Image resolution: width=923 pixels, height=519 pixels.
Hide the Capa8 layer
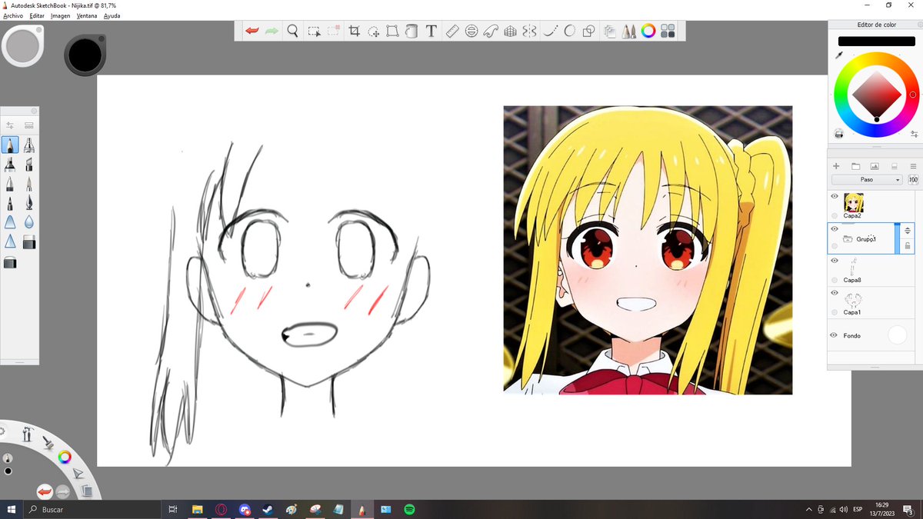click(x=835, y=261)
